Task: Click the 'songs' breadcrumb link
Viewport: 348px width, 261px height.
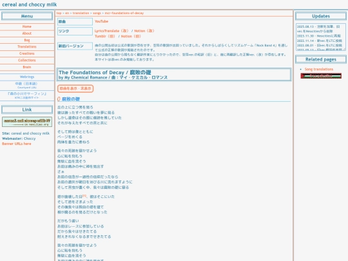Action: 97,13
